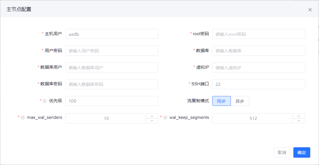
Task: Increase max_wal_senders with up arrow
Action: (x=152, y=116)
